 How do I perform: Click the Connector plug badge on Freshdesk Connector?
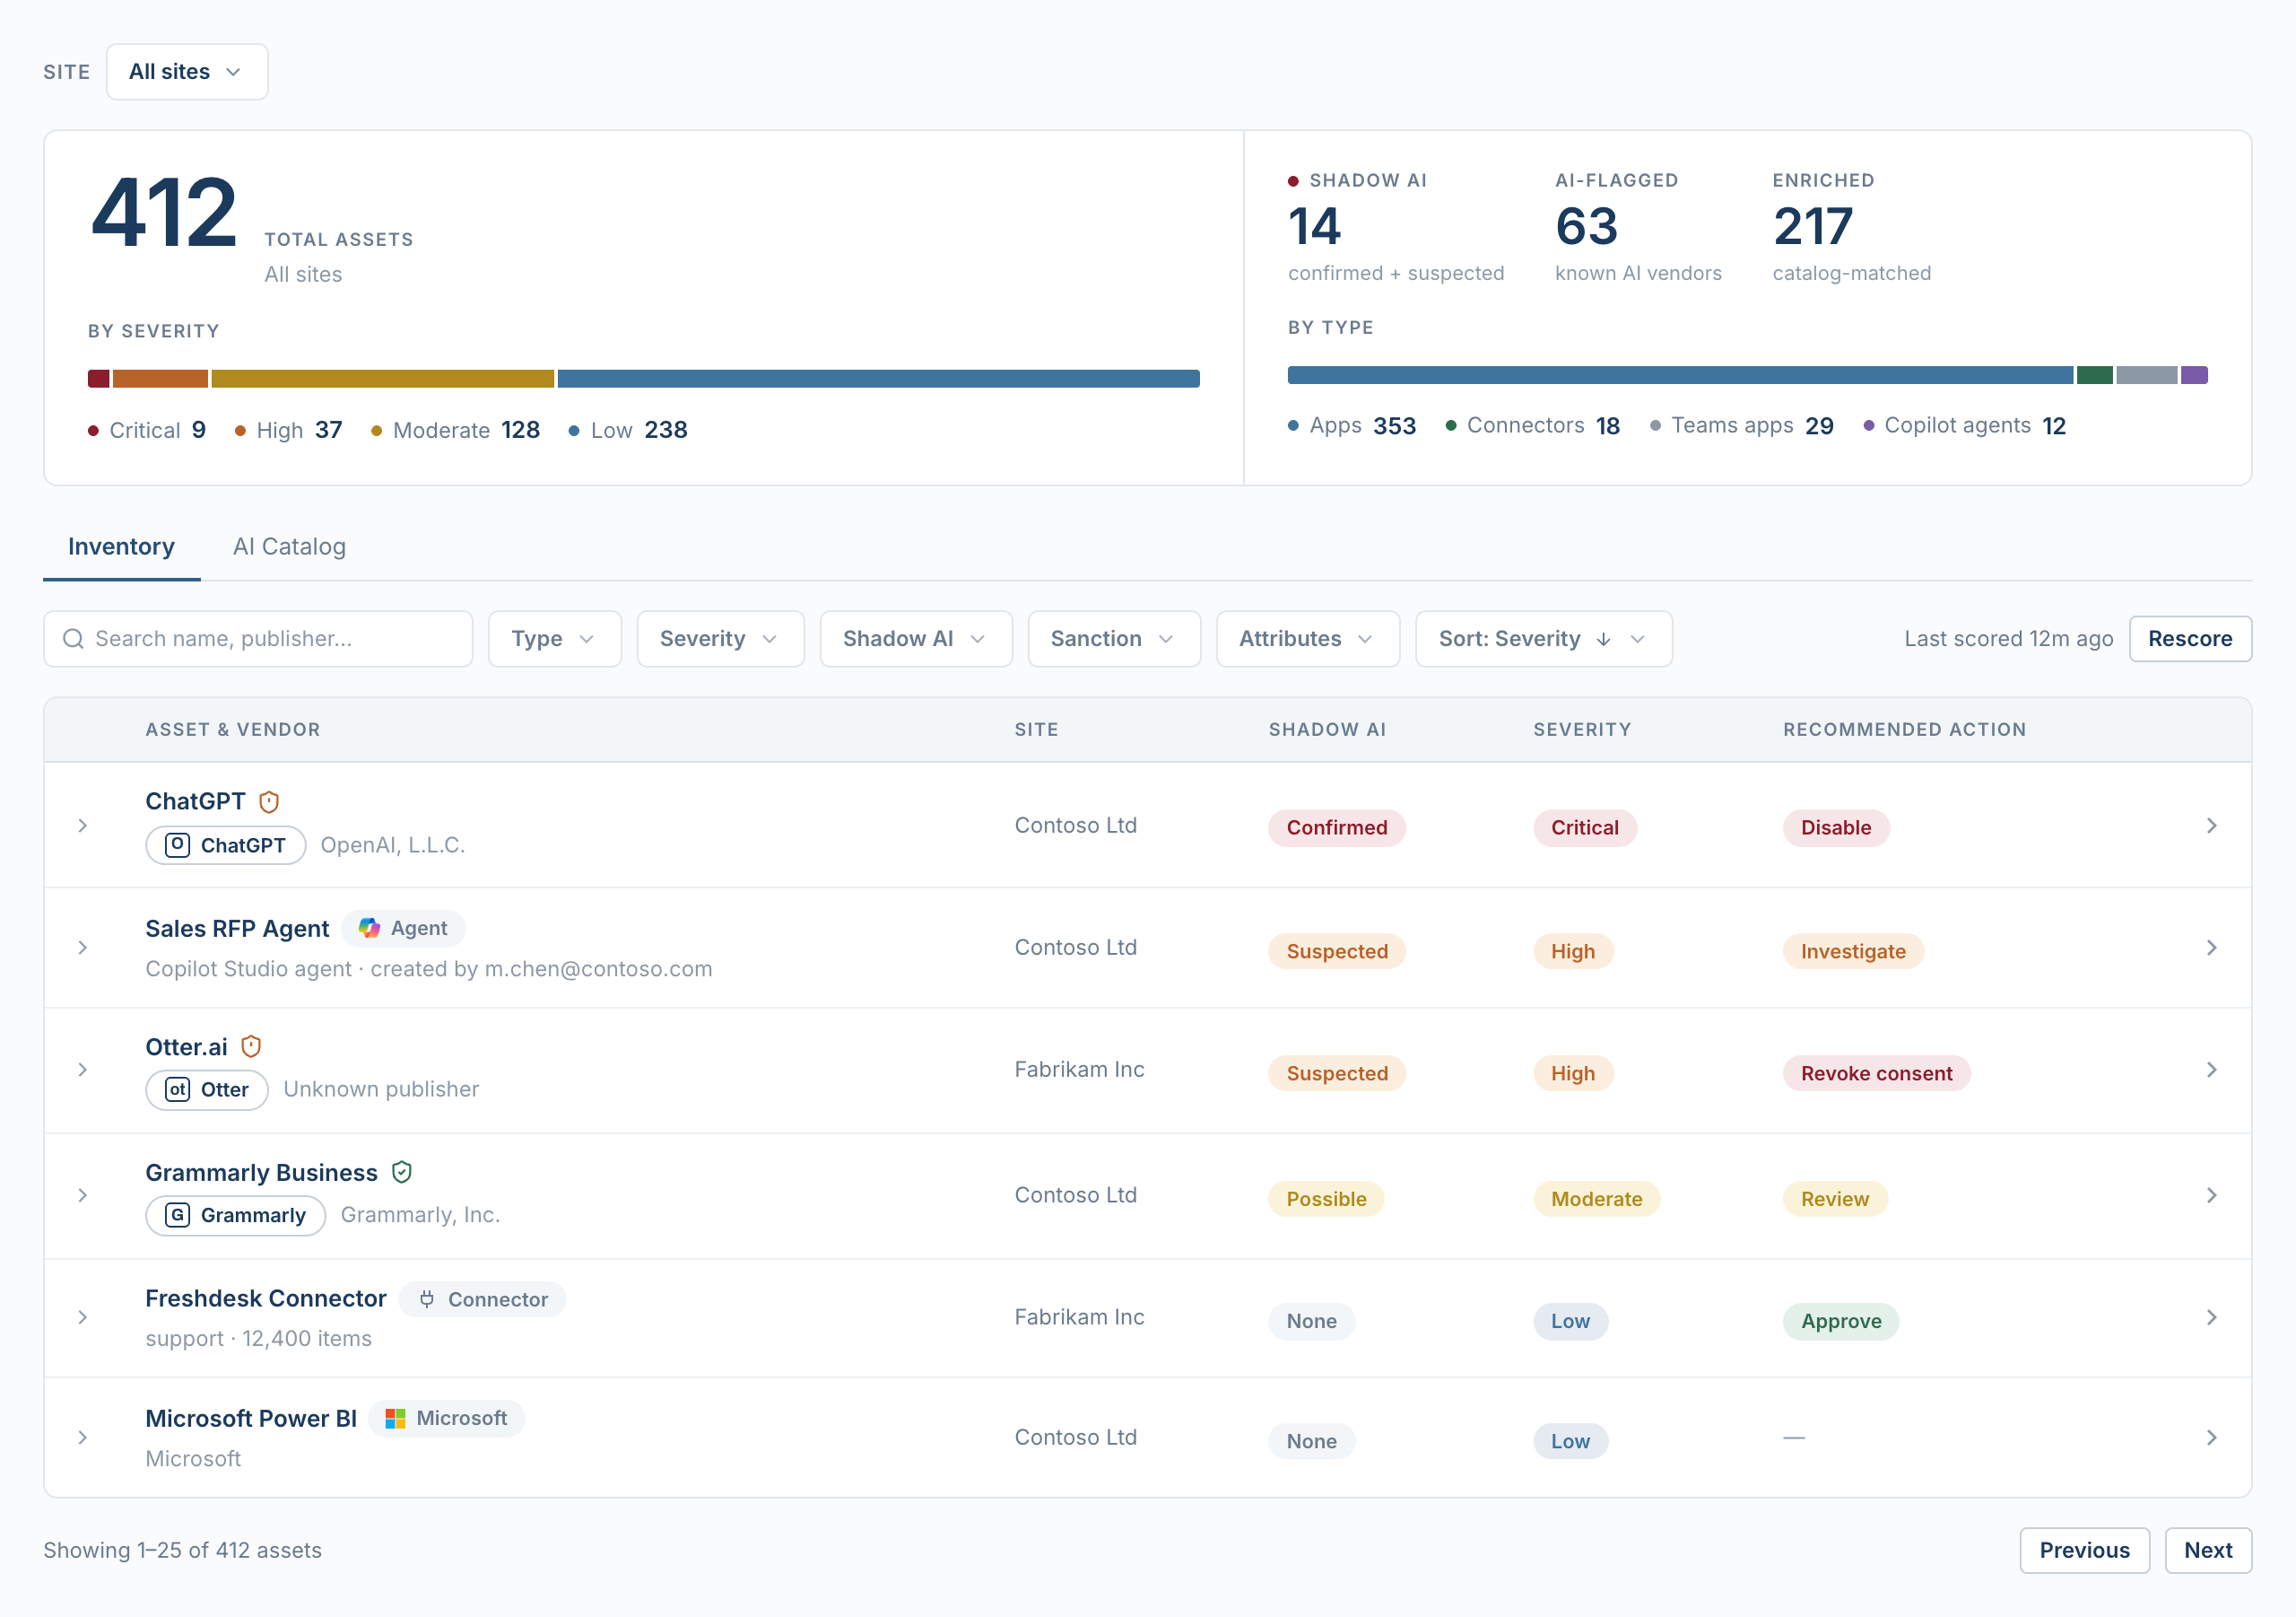click(483, 1298)
